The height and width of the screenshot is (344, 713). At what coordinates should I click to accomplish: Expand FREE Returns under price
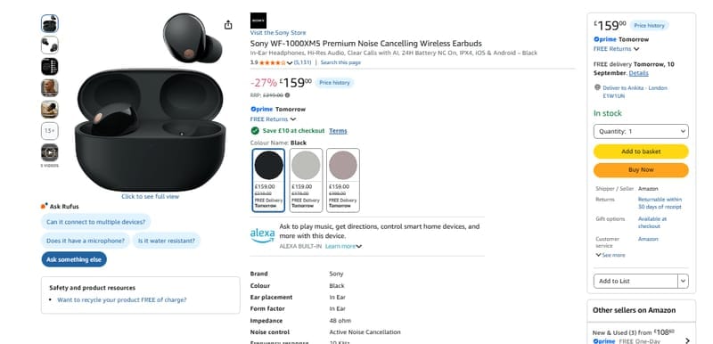coord(273,119)
